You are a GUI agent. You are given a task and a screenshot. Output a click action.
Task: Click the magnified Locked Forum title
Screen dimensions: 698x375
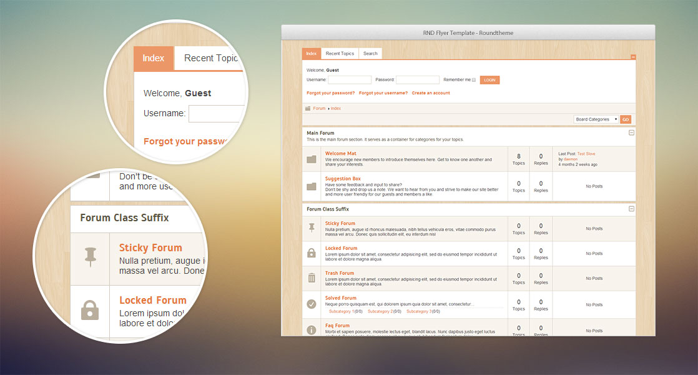pyautogui.click(x=153, y=300)
